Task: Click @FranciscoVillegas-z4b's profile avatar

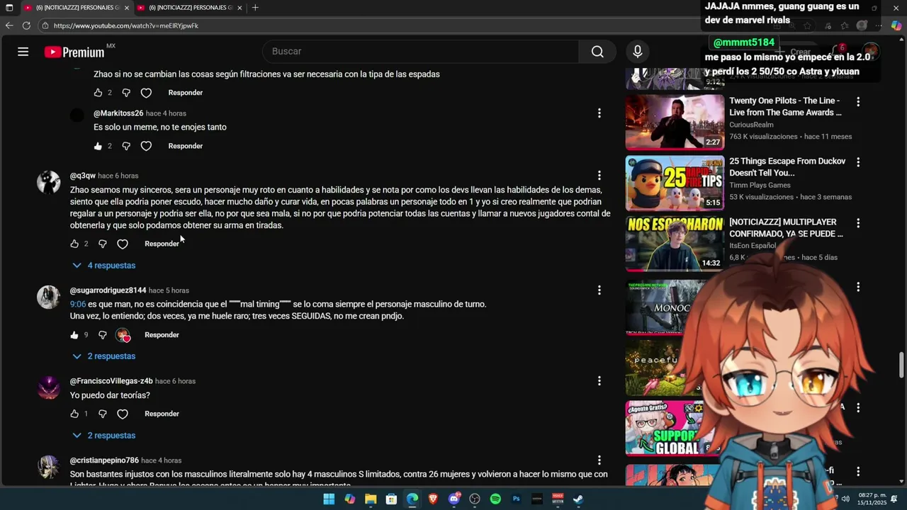Action: tap(48, 387)
